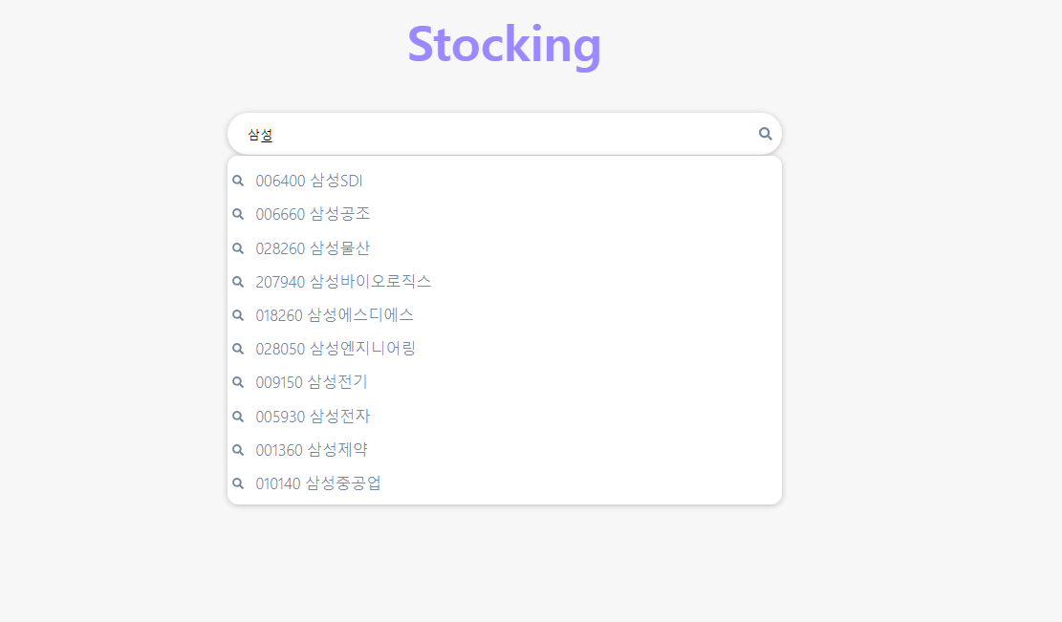Select the 006400 삼성SDI suggestion
The width and height of the screenshot is (1062, 622).
pyautogui.click(x=309, y=180)
